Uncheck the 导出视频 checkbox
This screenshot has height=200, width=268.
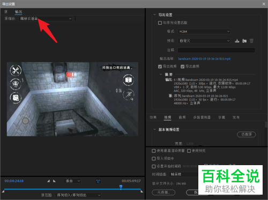160,66
